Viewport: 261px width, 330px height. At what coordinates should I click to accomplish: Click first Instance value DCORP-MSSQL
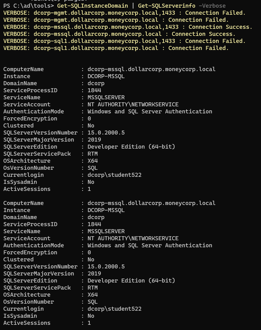(x=106, y=76)
